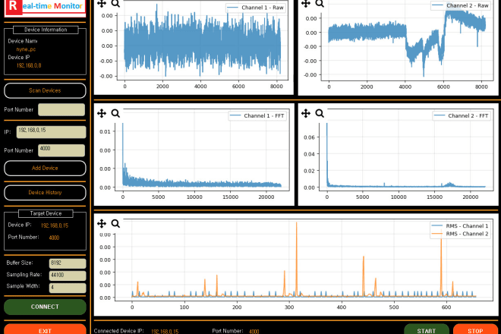Activate zoom magnifier on Channel 2 Raw plot
The image size is (501, 334).
(x=320, y=4)
